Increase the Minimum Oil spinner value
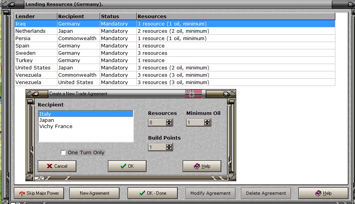This screenshot has width=355, height=204. coord(207,121)
